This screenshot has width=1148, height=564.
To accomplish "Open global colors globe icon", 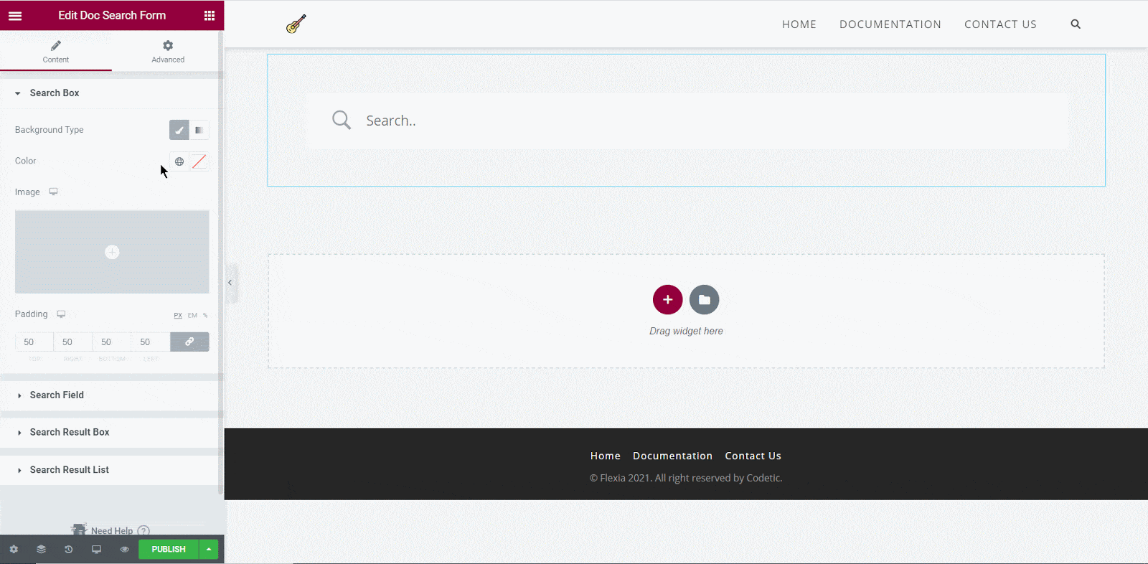I will click(x=179, y=161).
